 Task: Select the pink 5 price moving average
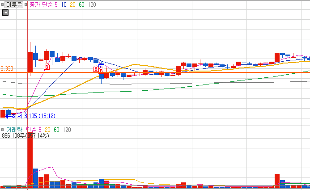pos(56,4)
